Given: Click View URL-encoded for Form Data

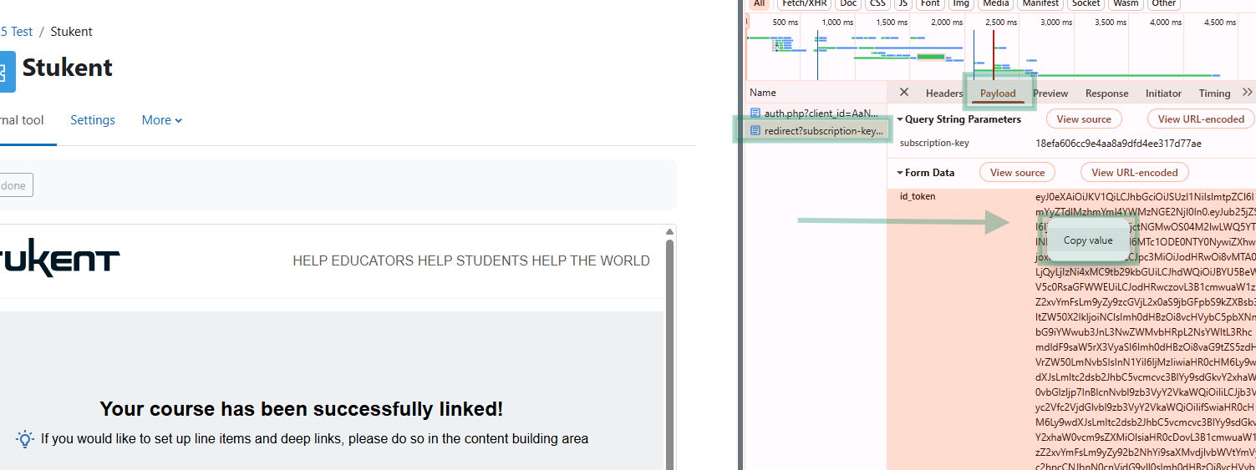Looking at the screenshot, I should click(1134, 173).
